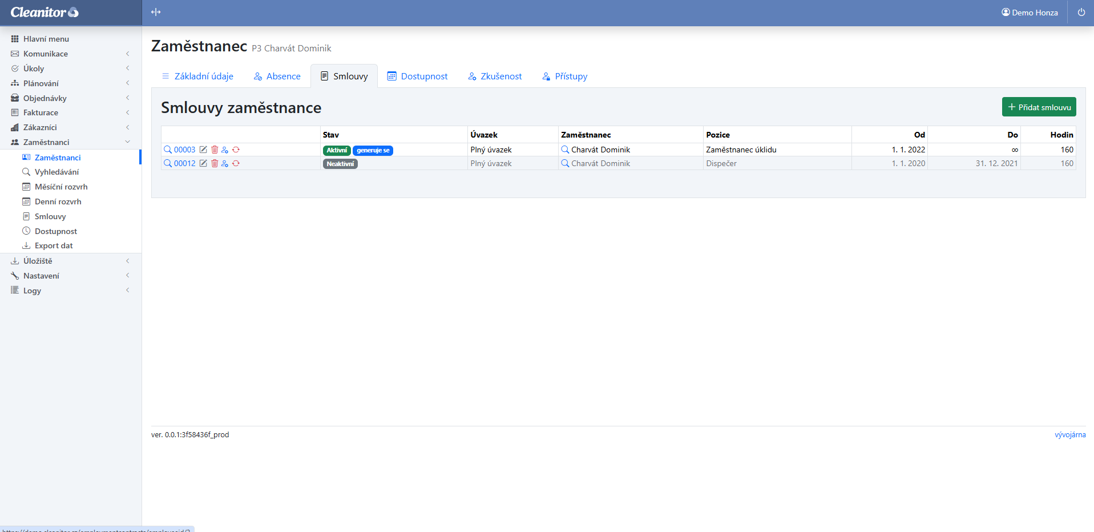This screenshot has height=532, width=1094.
Task: Open Měsíční rozvrh in sidebar
Action: (x=61, y=187)
